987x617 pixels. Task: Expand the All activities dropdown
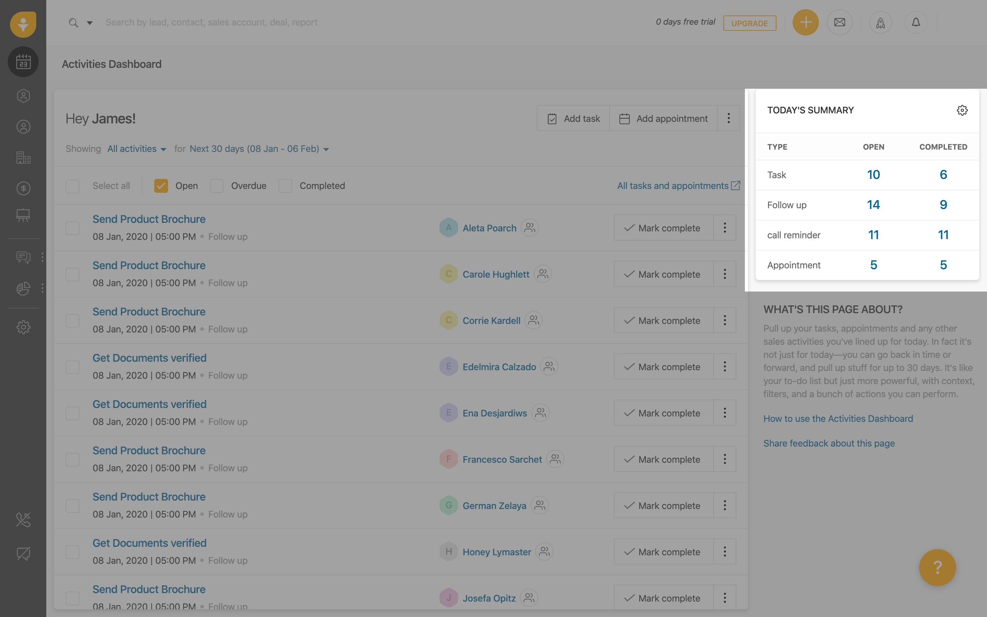tap(136, 149)
